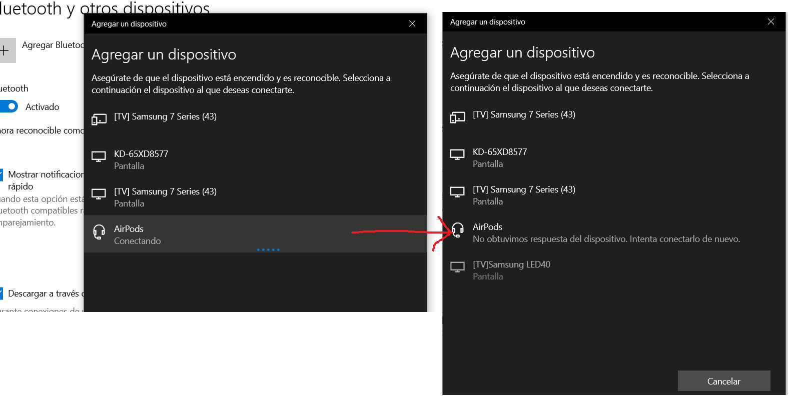This screenshot has height=397, width=792.
Task: Turn off the Bluetooth Activado switch
Action: (9, 106)
